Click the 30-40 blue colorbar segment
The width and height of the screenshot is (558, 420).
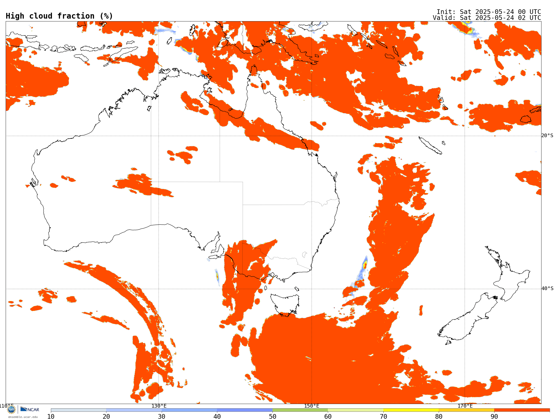[x=189, y=410]
